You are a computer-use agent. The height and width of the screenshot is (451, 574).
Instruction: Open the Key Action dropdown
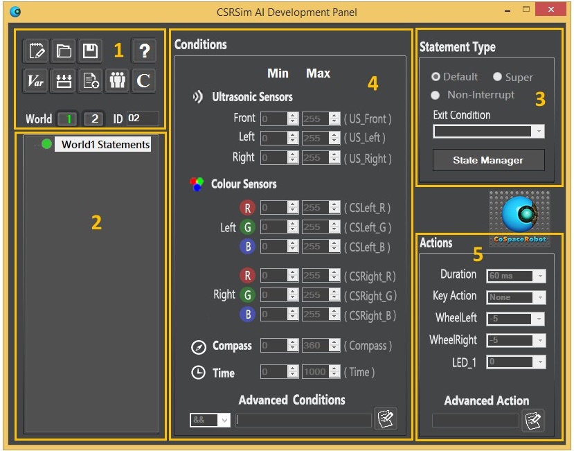[540, 297]
